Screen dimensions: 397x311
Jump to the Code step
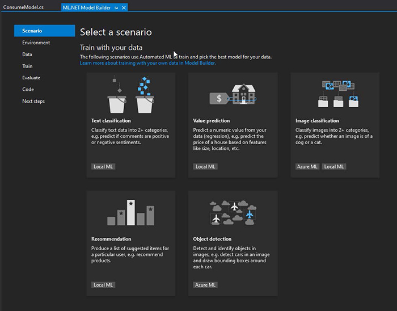pos(28,90)
